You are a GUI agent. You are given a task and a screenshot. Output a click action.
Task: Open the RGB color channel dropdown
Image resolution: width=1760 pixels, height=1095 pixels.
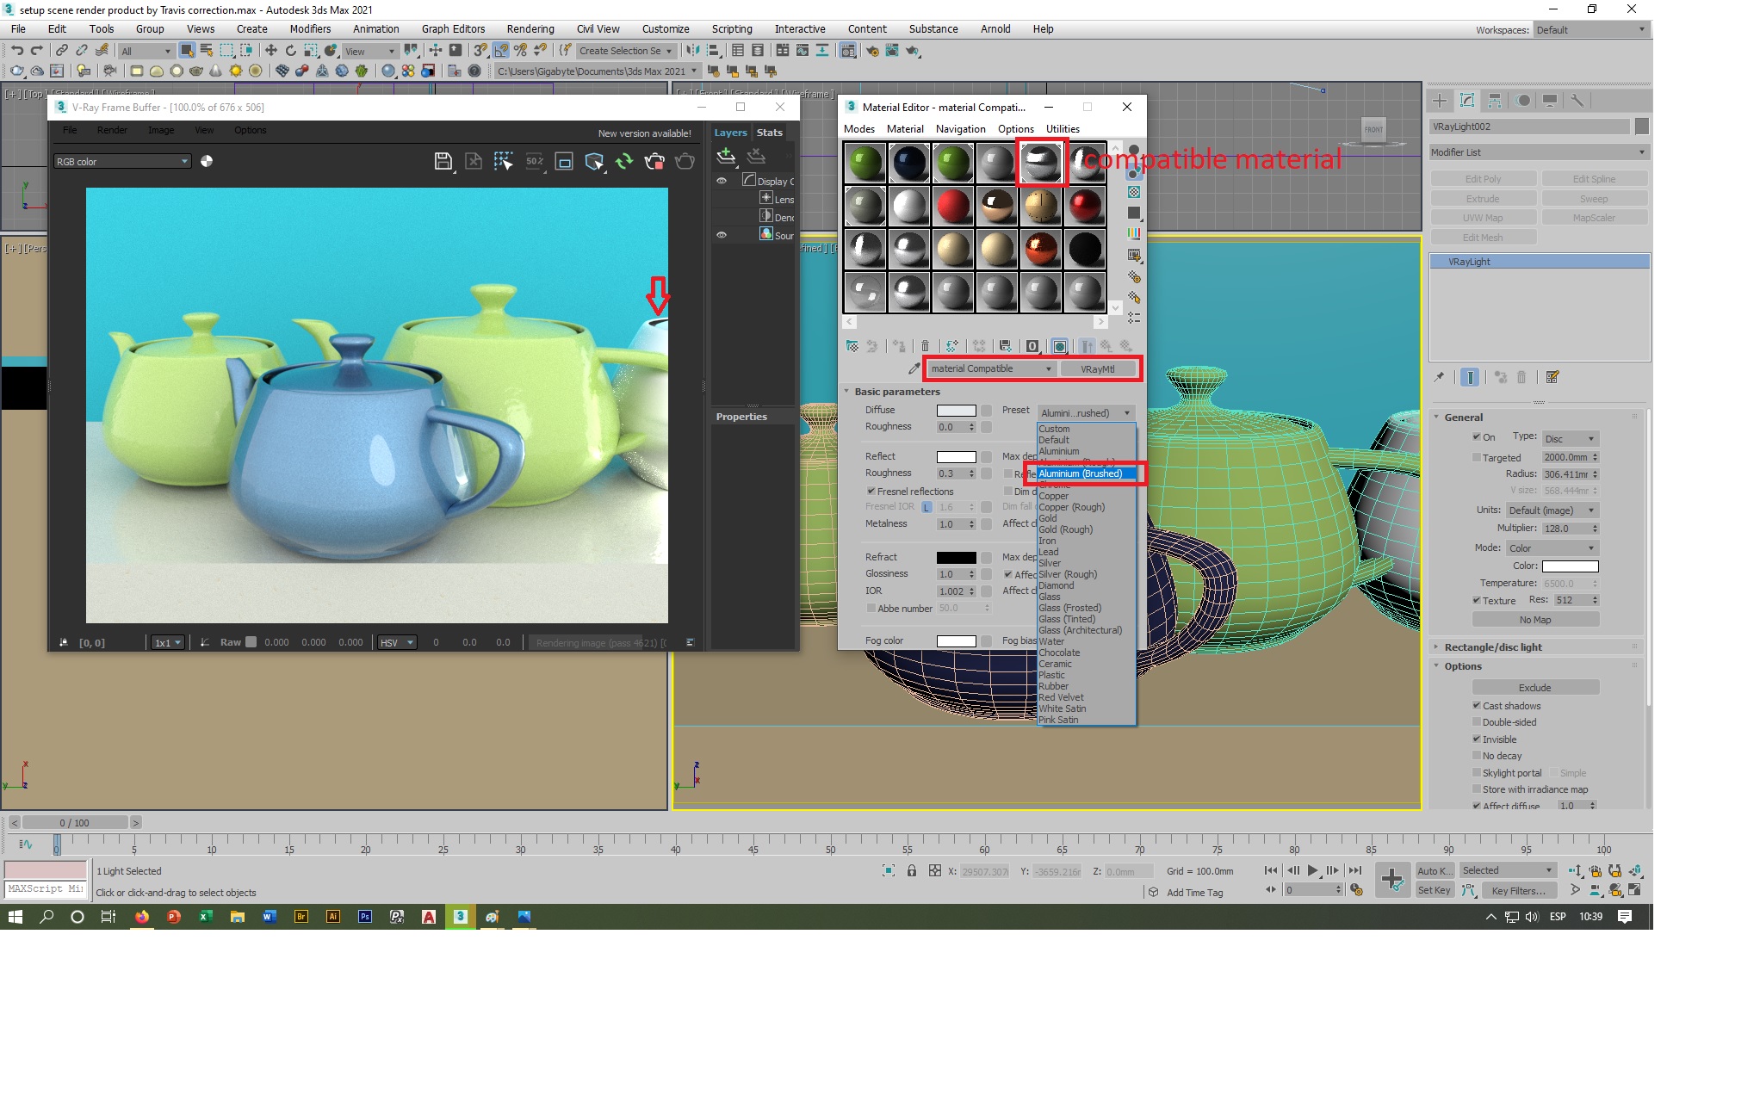[x=121, y=162]
